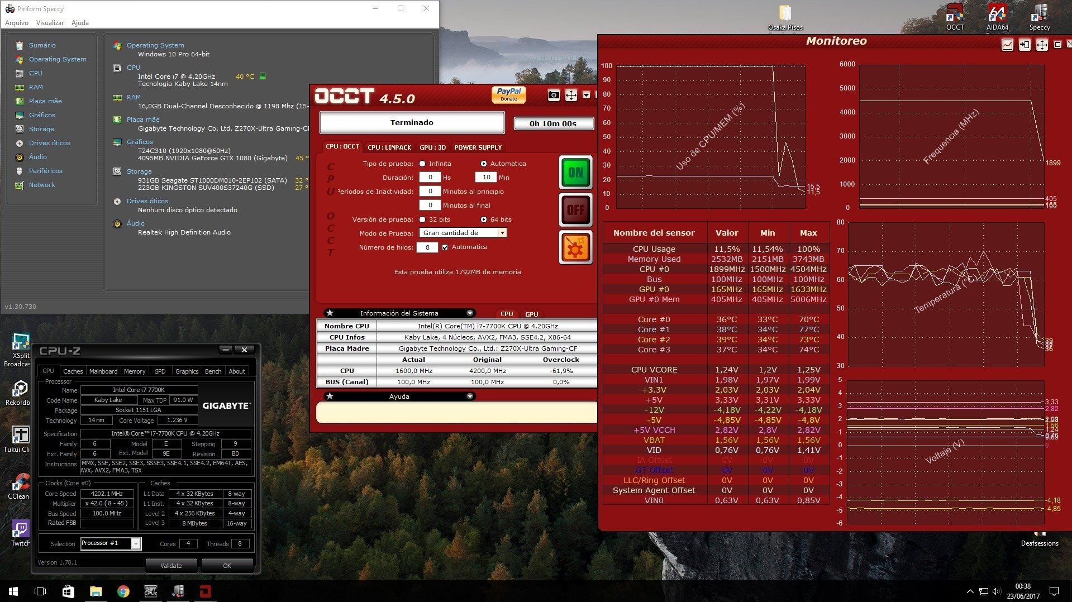This screenshot has height=602, width=1072.
Task: Switch system info to CPU tab
Action: click(x=507, y=314)
